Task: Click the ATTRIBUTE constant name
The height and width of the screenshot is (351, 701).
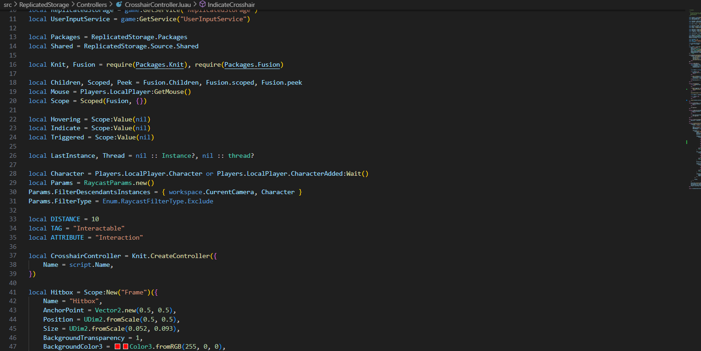Action: click(67, 237)
